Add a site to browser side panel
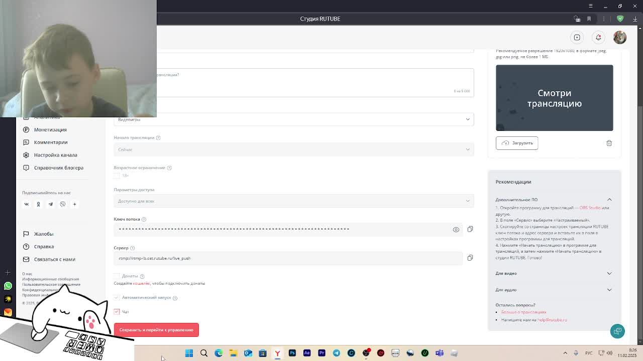 click(x=8, y=272)
